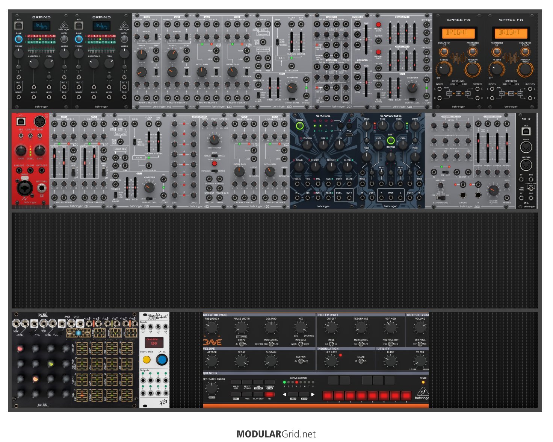
Task: Click the PHONES jack on the 305 module
Action: click(507, 197)
